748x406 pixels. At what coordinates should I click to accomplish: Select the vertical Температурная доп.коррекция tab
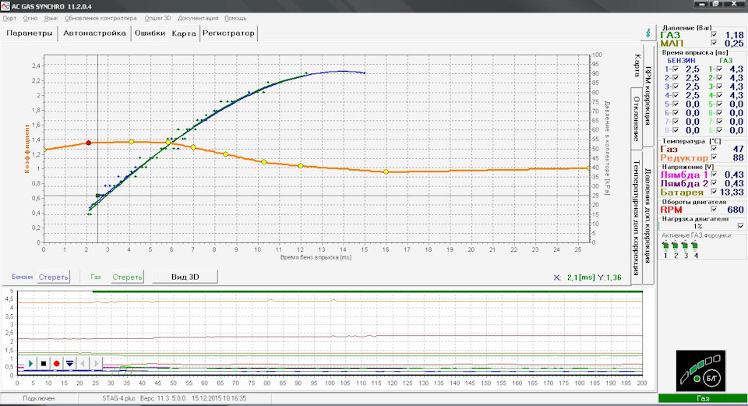tap(637, 217)
